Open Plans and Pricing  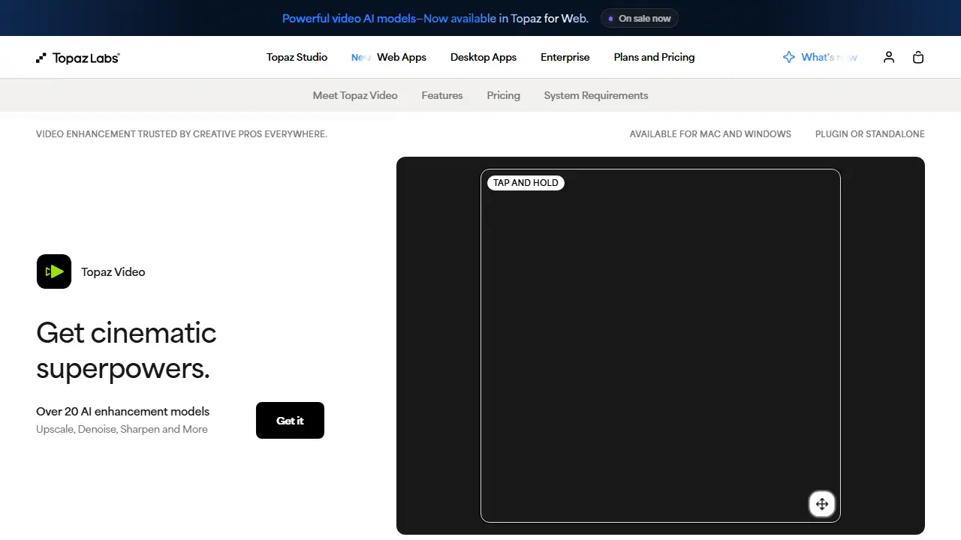tap(654, 57)
